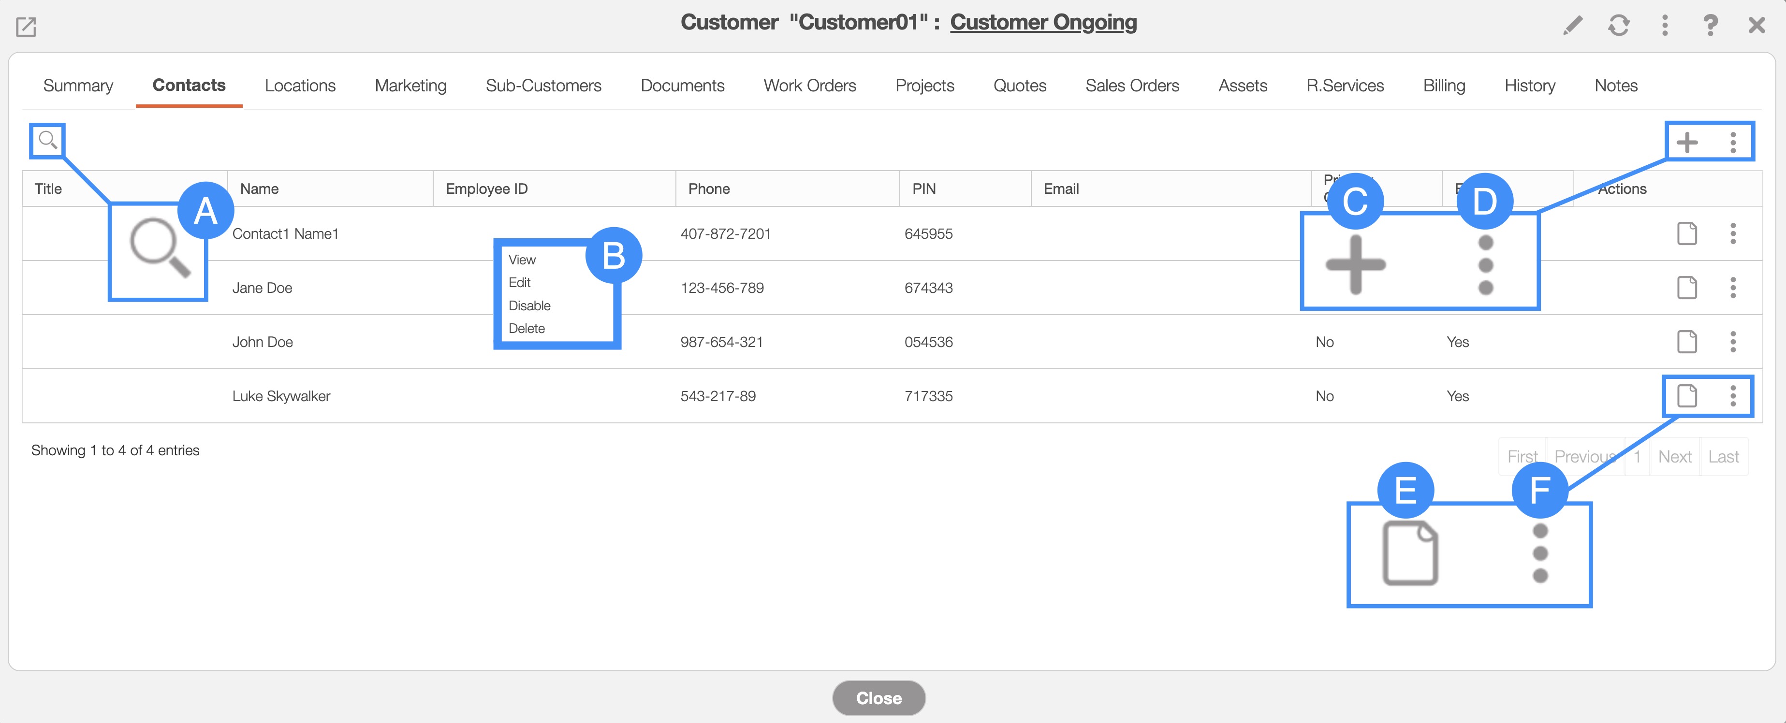Choose Disable in the context menu

pyautogui.click(x=529, y=306)
